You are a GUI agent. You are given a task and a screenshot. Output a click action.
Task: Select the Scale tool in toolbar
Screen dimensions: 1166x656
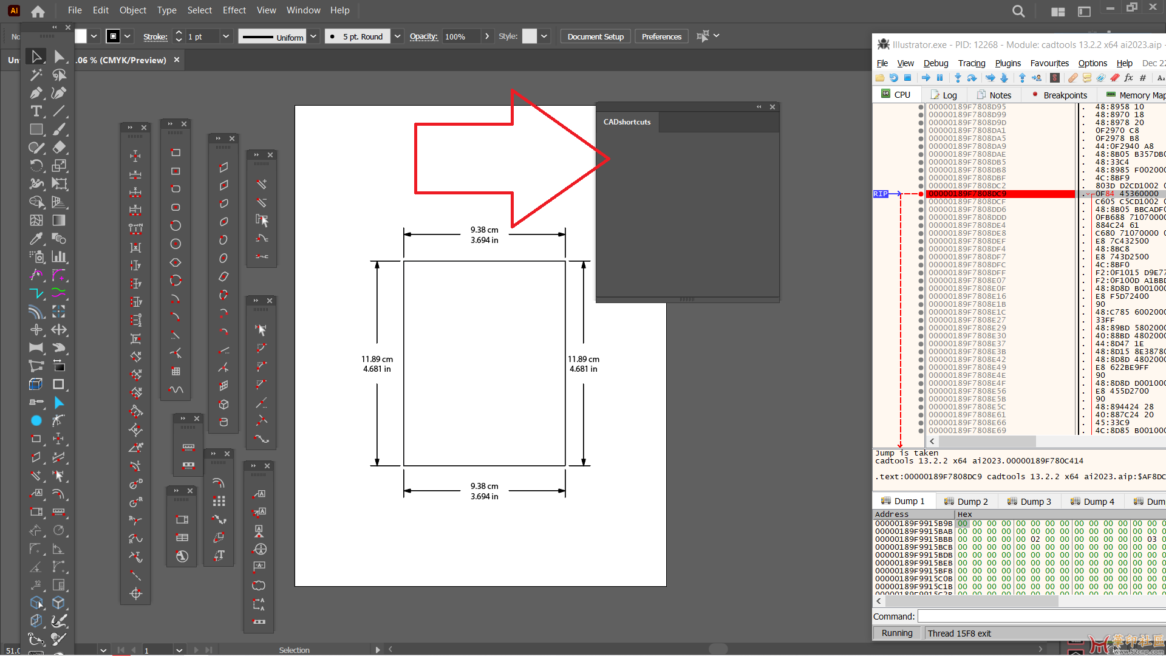click(x=60, y=165)
